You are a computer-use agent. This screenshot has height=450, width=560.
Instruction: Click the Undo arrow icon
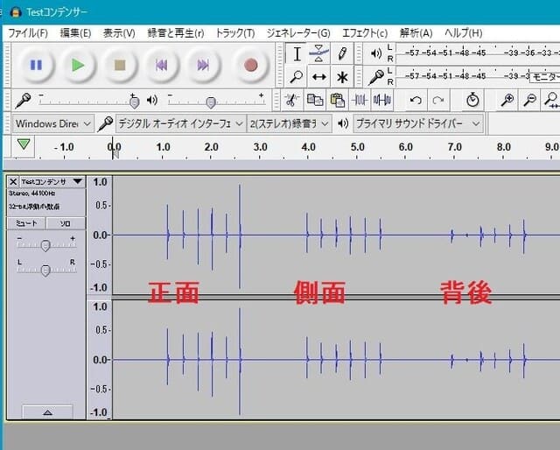pos(416,100)
